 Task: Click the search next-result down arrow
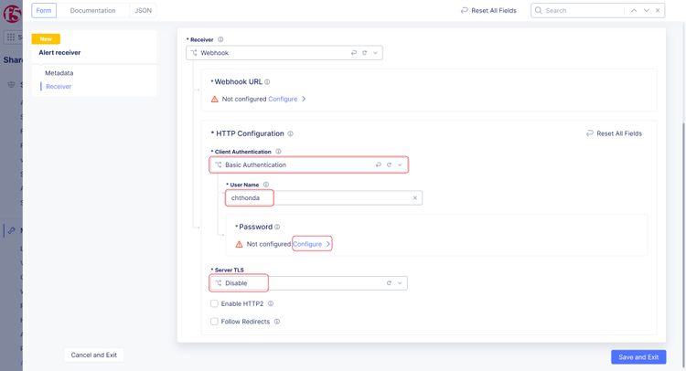(648, 11)
